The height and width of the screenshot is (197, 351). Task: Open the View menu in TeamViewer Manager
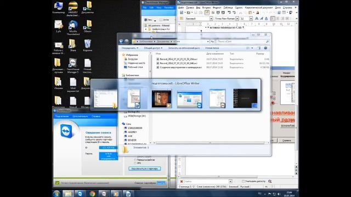(x=159, y=8)
